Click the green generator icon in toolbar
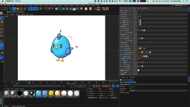 pos(64,9)
